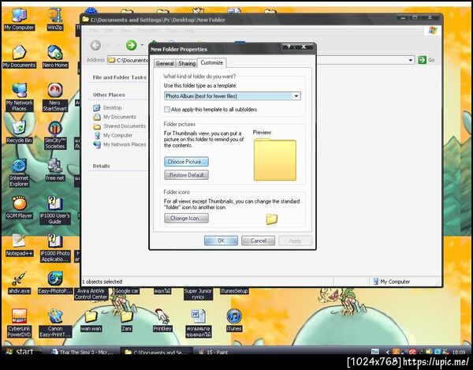This screenshot has height=370, width=473.
Task: Switch to the Sharing tab
Action: [187, 63]
